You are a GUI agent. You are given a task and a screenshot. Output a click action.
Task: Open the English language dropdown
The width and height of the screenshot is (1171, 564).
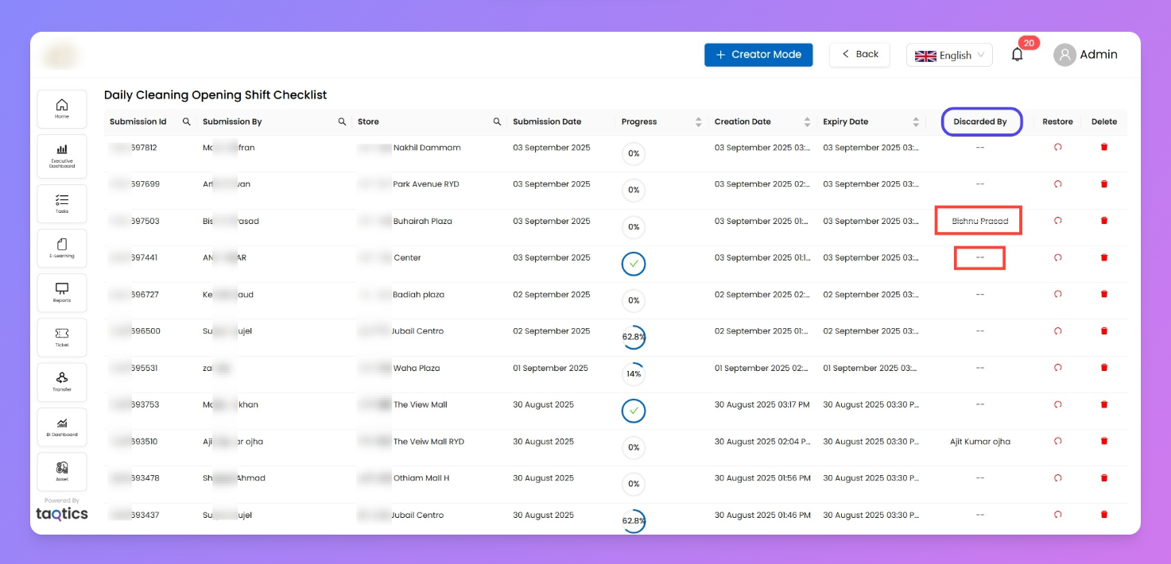pos(949,55)
